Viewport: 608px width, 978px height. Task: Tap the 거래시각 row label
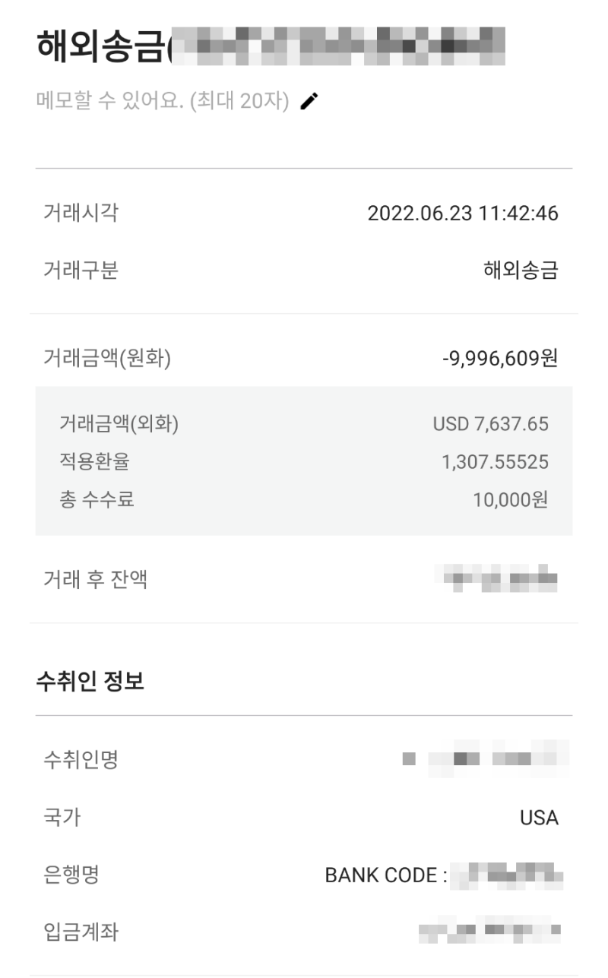click(x=81, y=212)
